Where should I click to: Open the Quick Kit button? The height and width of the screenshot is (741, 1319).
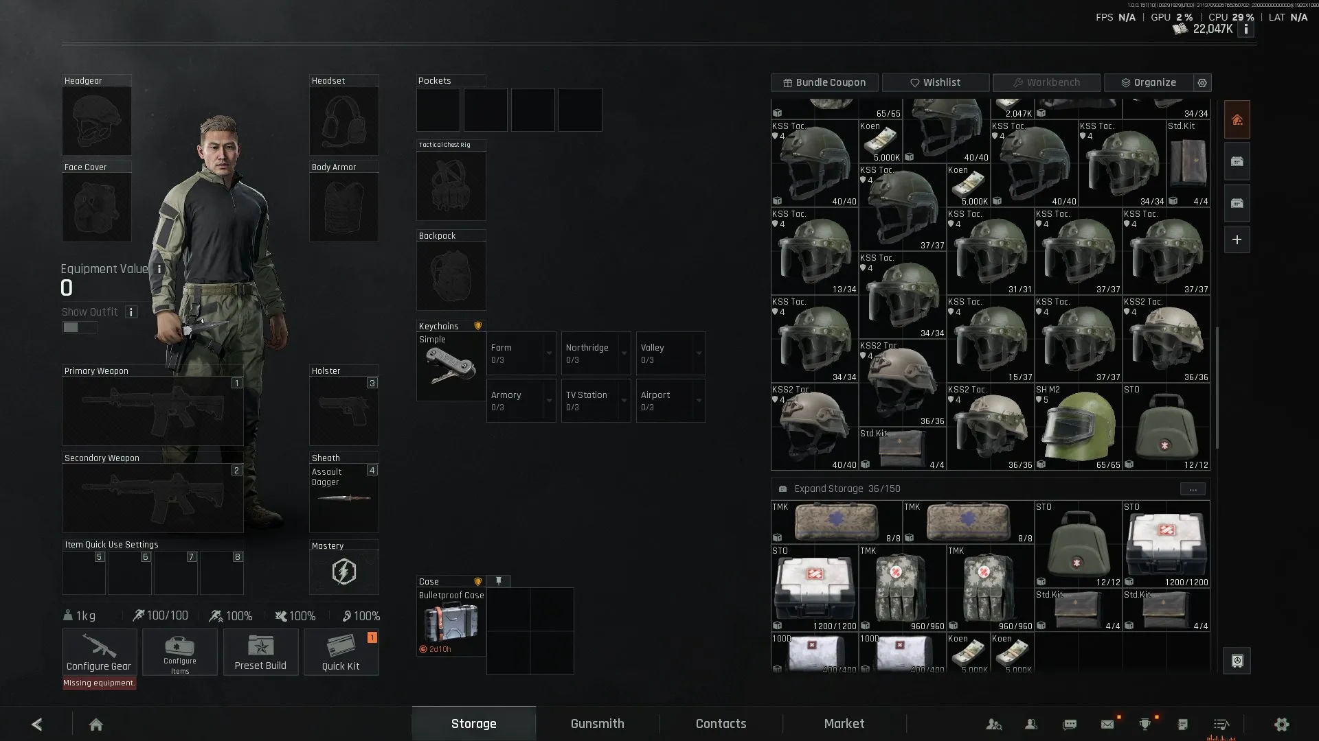pyautogui.click(x=341, y=652)
